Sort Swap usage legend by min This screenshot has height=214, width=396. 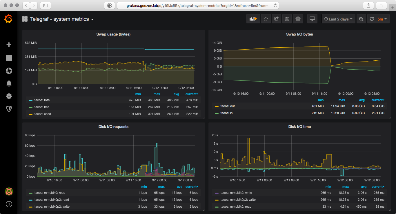(138, 94)
